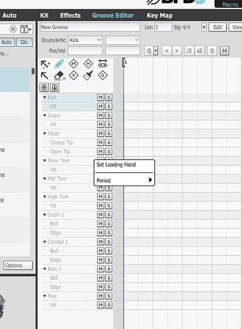Screen dimensions: 242x329
Task: Mute the Hihat lane
Action: point(101,134)
